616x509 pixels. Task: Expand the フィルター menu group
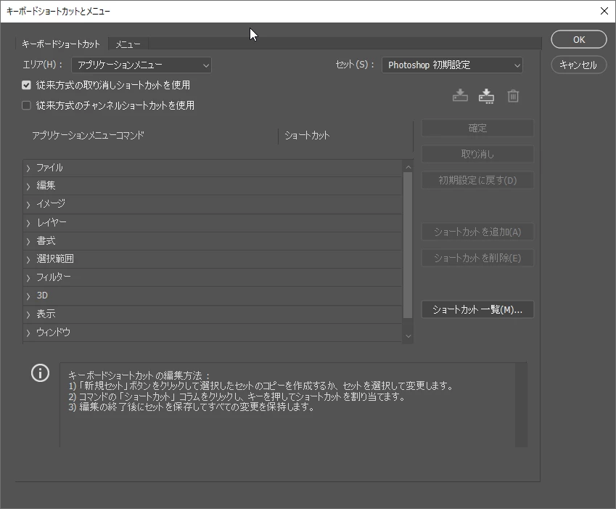tap(28, 278)
